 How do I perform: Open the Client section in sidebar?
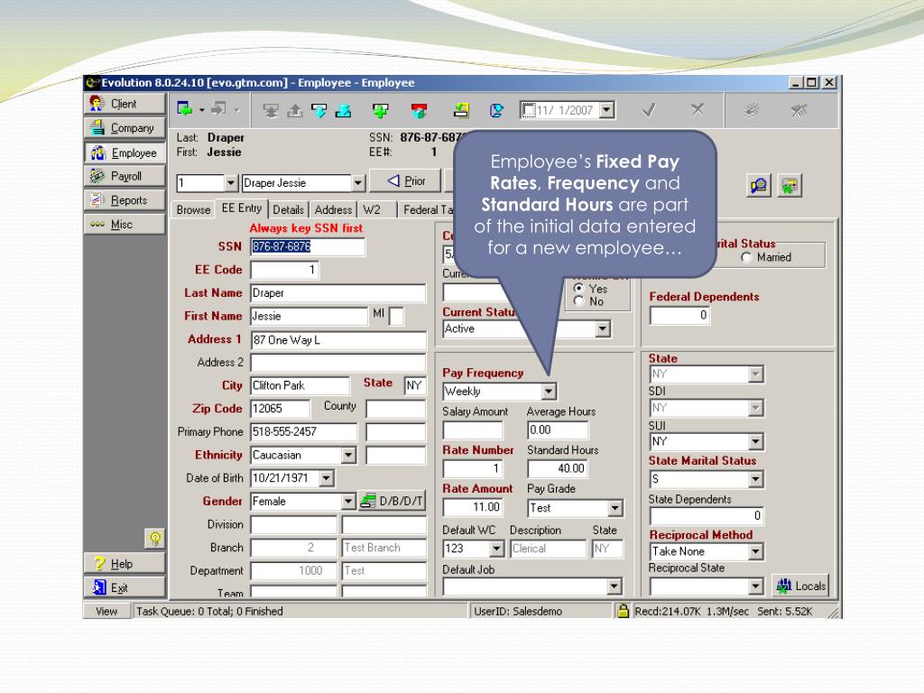[125, 104]
